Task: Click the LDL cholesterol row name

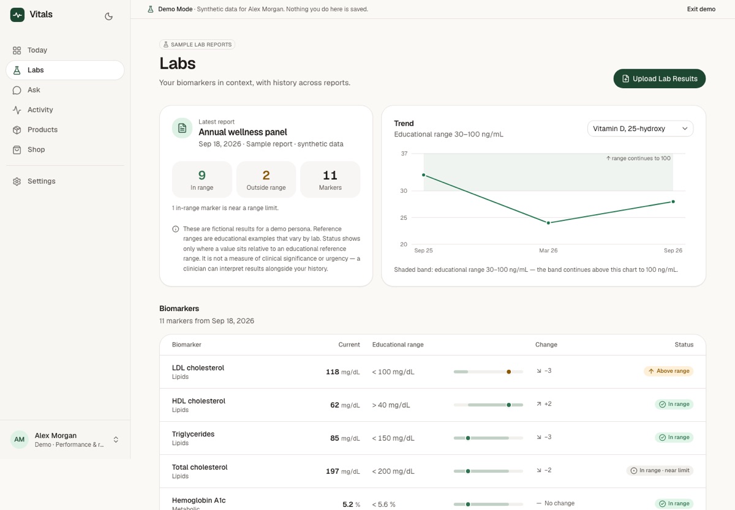Action: (198, 368)
